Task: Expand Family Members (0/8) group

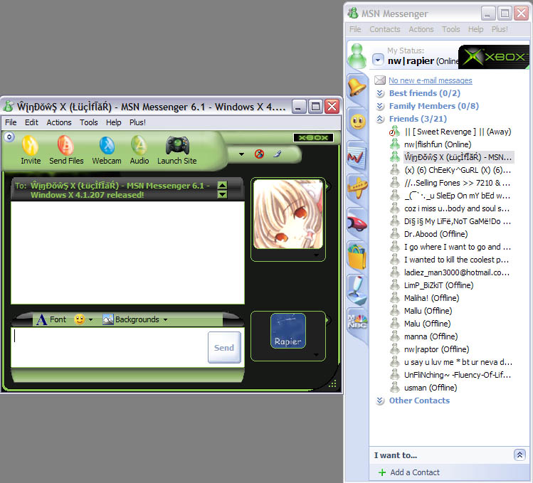Action: [x=381, y=106]
